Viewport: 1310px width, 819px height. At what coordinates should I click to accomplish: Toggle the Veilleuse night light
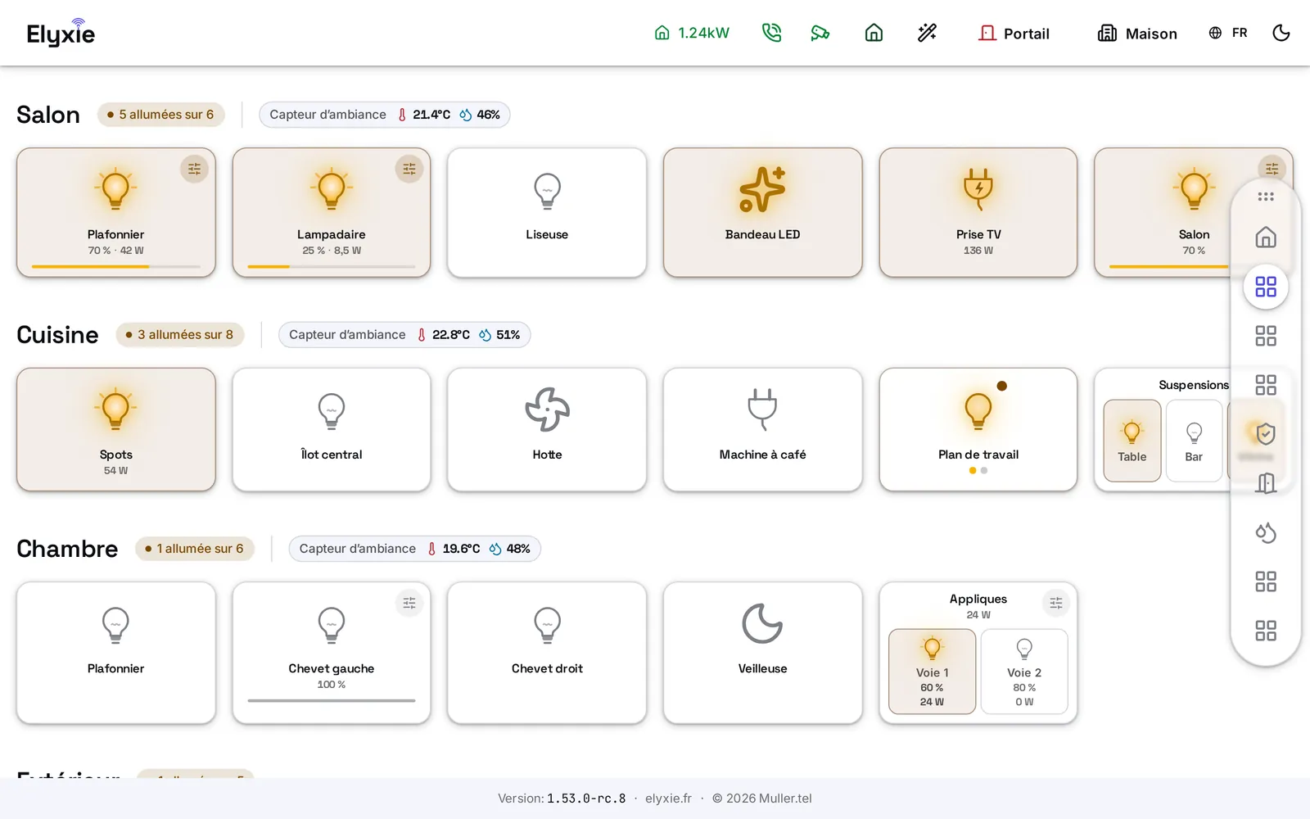762,653
